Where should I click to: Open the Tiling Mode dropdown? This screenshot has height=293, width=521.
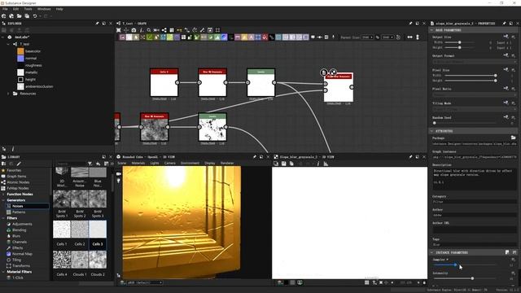(474, 109)
